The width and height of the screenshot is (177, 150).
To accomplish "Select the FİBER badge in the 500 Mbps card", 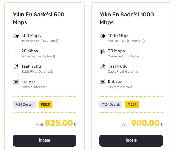I will click(x=45, y=104).
